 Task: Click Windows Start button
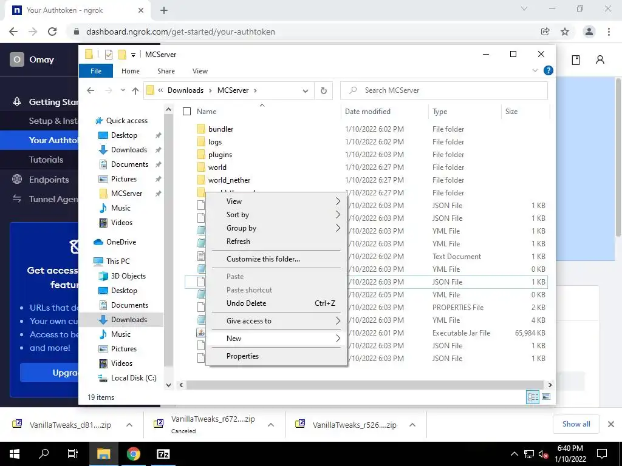pyautogui.click(x=15, y=454)
